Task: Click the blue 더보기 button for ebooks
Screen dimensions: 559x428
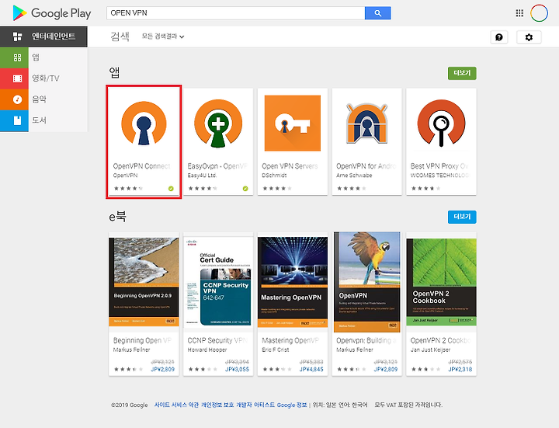Action: pos(462,217)
